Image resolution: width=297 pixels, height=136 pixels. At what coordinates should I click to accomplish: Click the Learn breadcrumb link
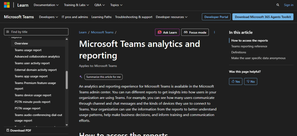pos(83,32)
